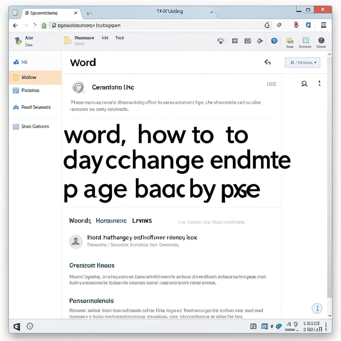Open the three-dot more options menu

click(x=319, y=83)
